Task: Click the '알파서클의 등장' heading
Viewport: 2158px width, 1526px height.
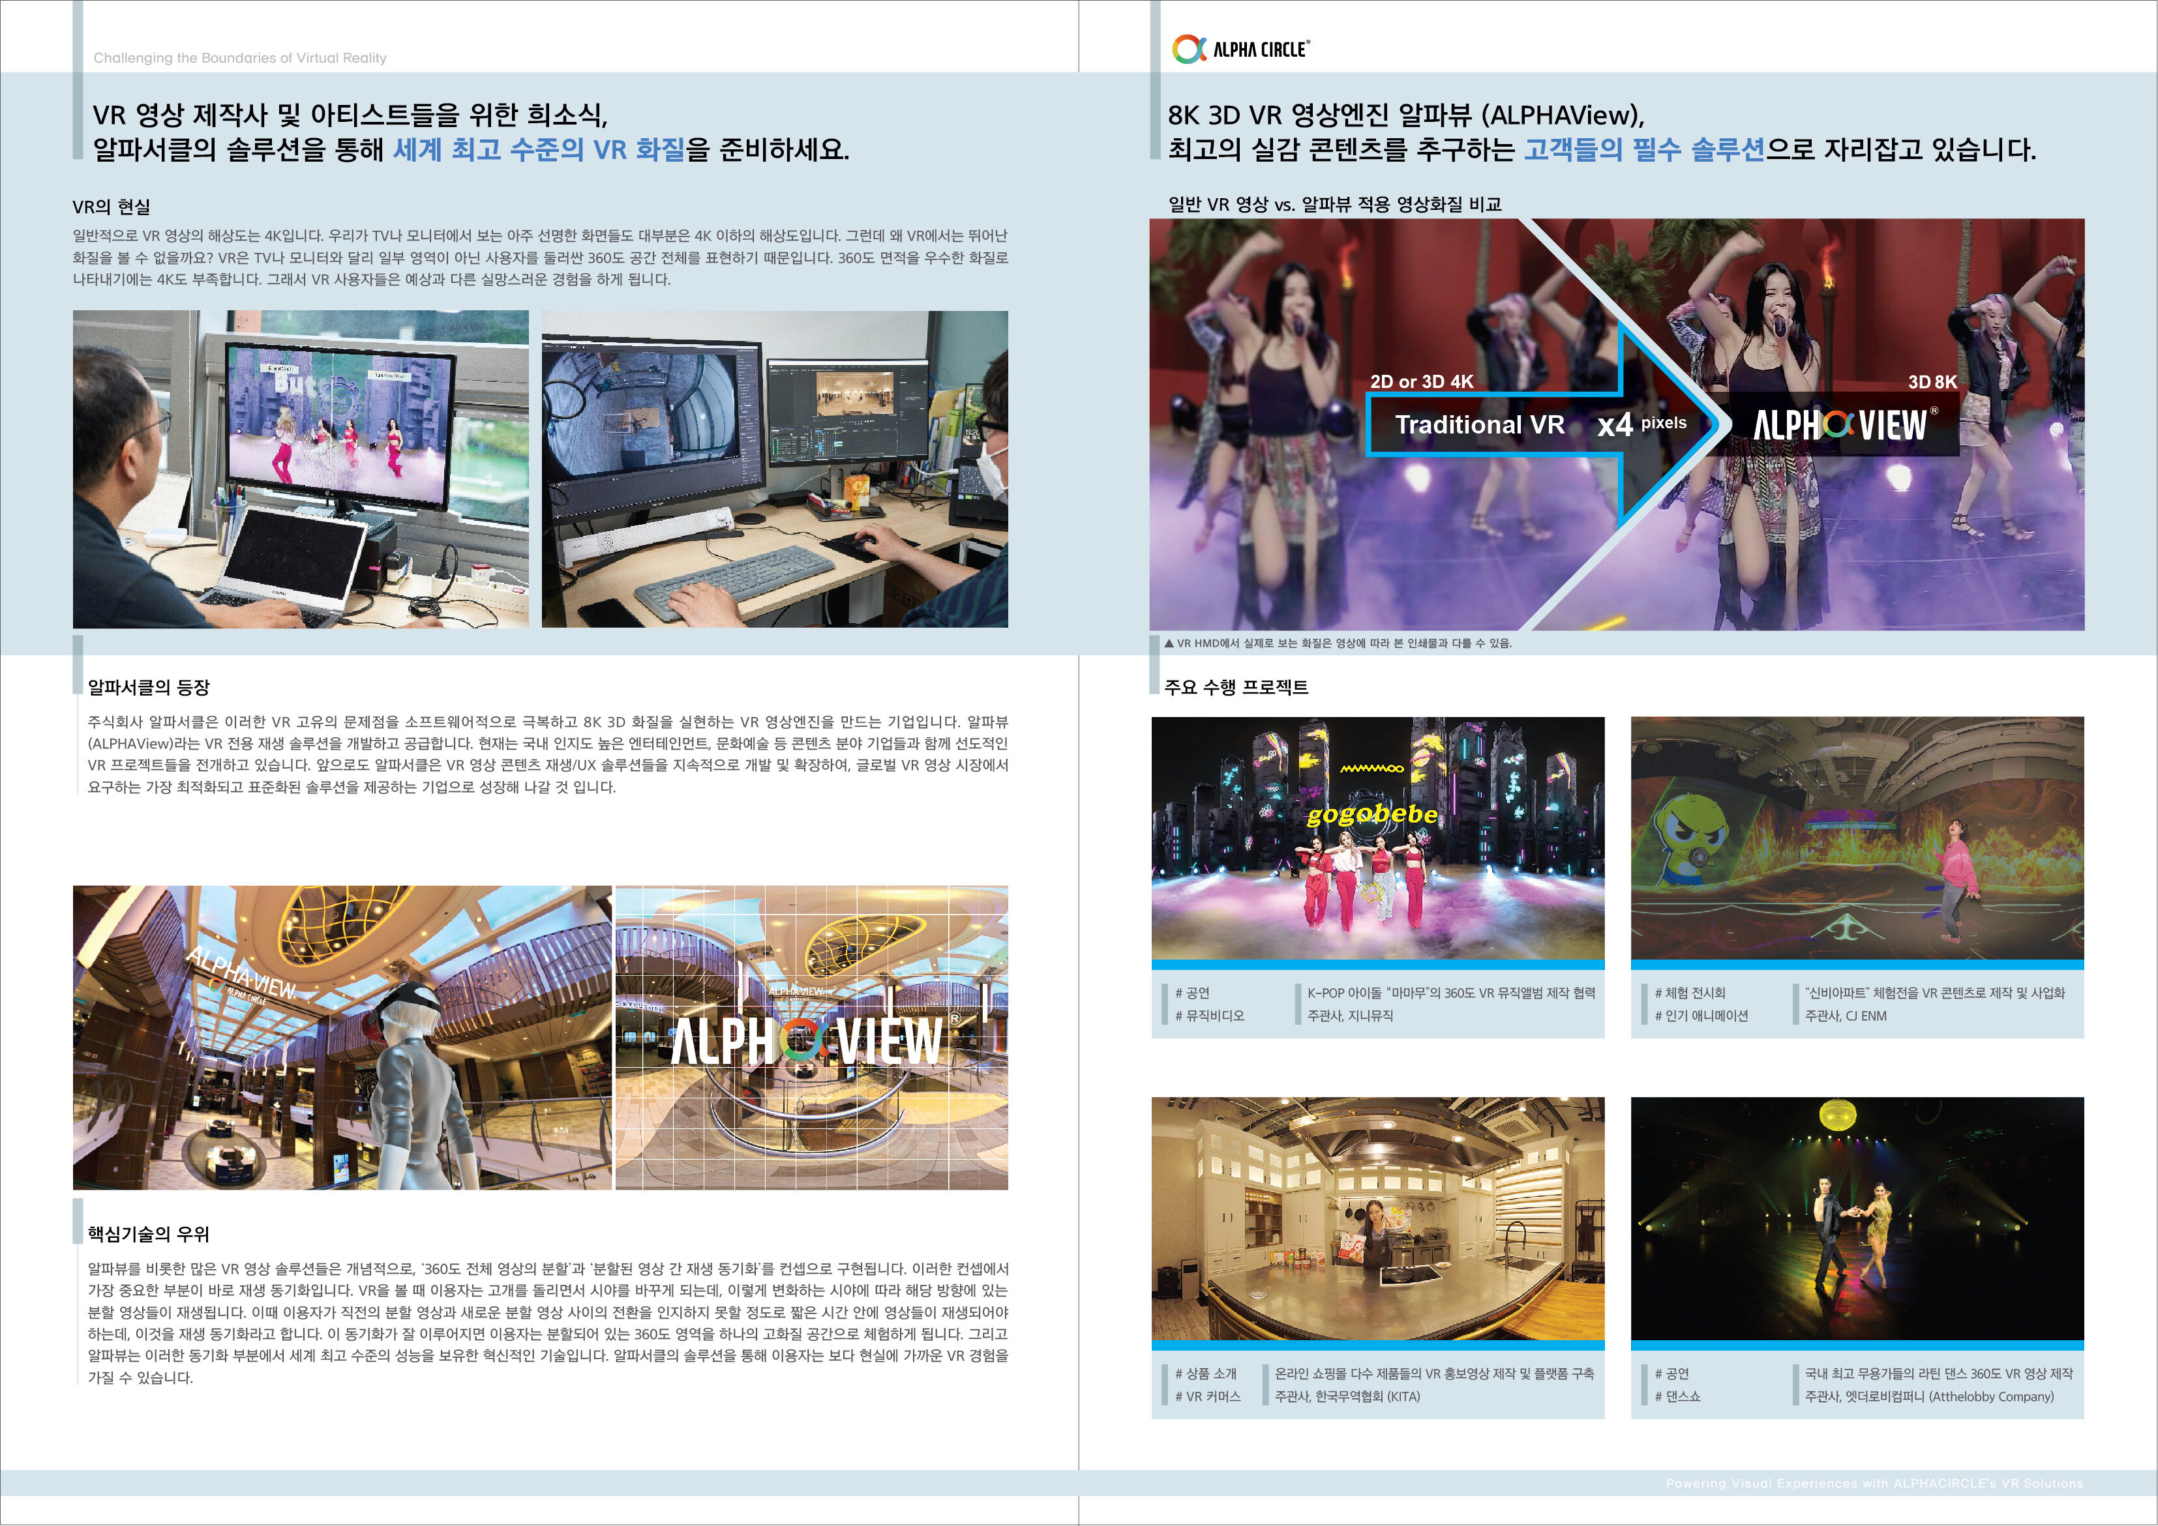Action: point(149,687)
